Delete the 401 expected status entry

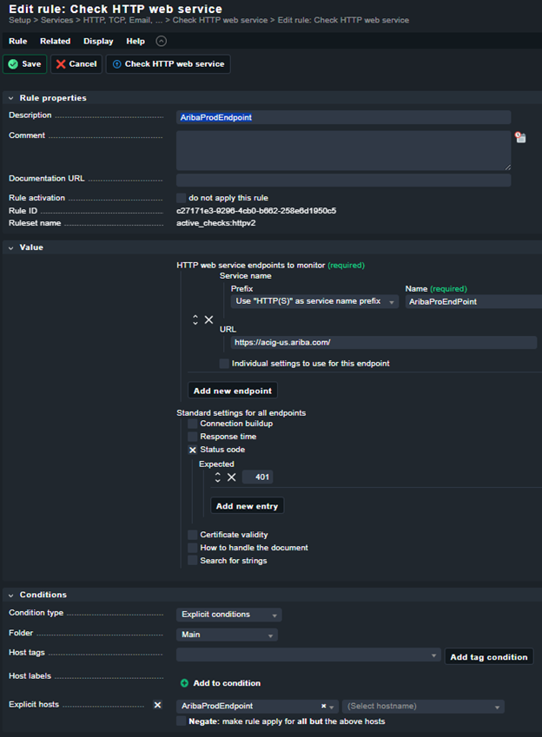point(232,477)
